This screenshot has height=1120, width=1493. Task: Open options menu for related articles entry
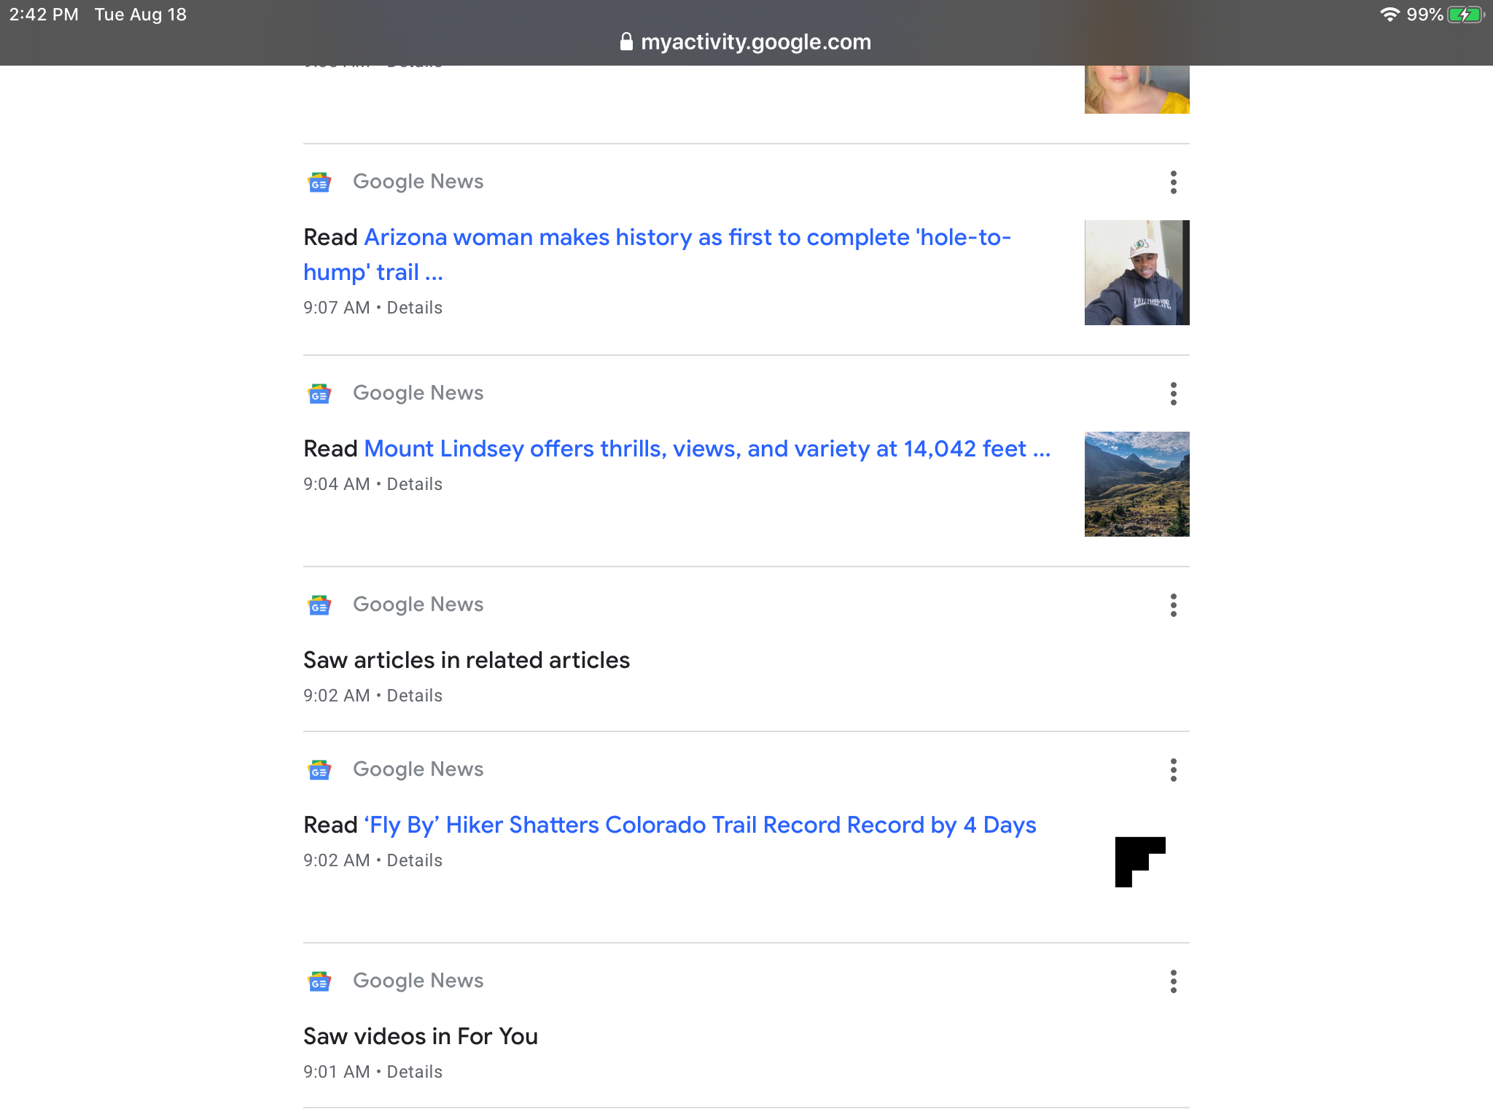tap(1173, 605)
